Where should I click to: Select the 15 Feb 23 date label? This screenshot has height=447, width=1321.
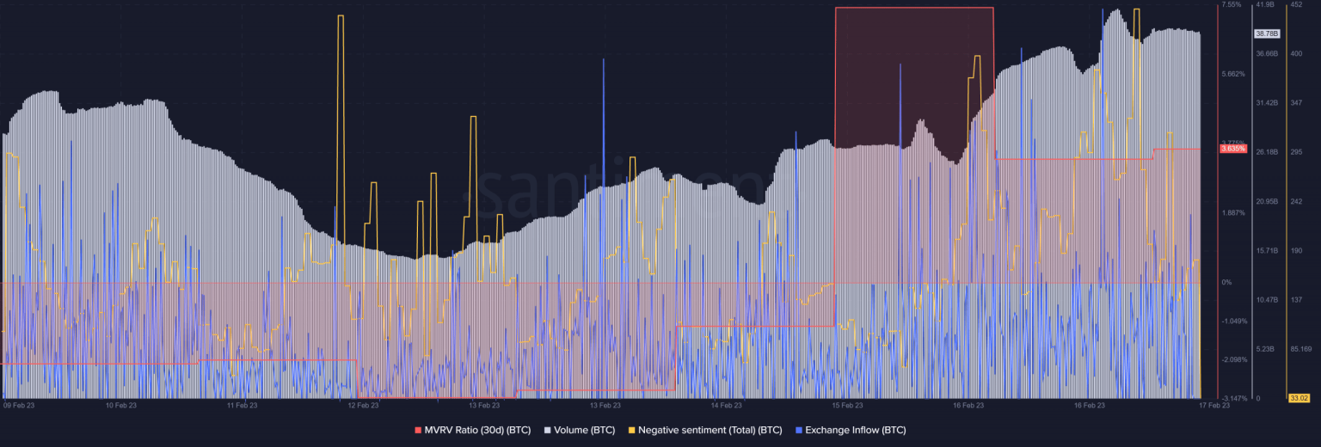tap(847, 405)
